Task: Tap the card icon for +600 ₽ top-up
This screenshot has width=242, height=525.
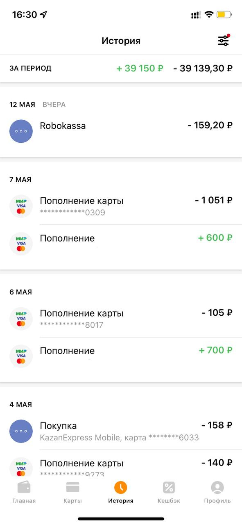Action: pos(21,244)
